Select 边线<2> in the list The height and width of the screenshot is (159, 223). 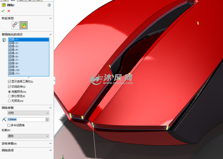pos(29,43)
